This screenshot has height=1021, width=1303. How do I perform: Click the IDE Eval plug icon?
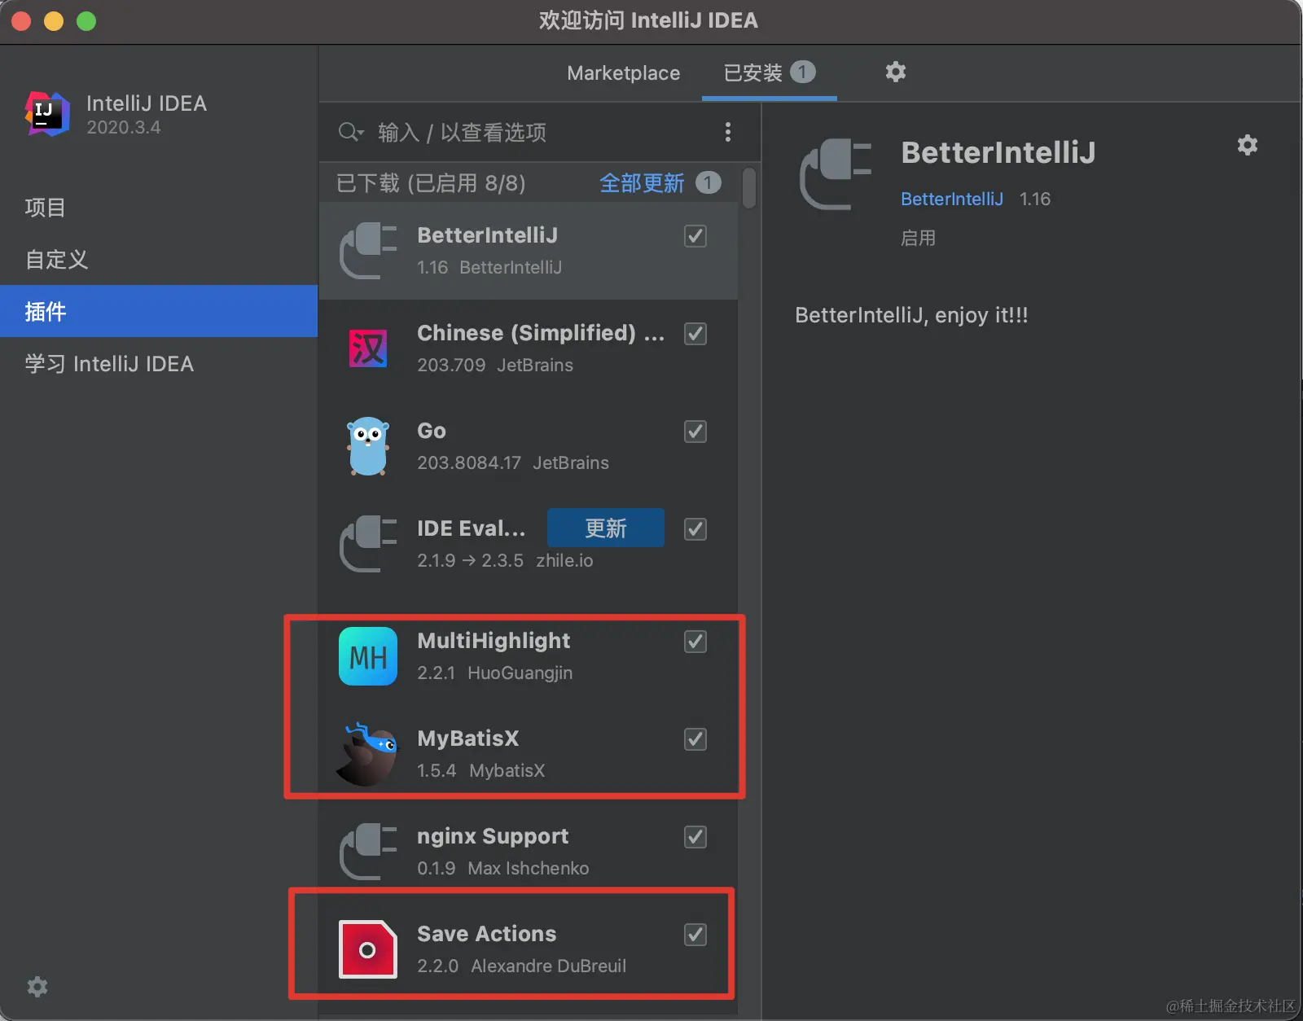[x=368, y=544]
